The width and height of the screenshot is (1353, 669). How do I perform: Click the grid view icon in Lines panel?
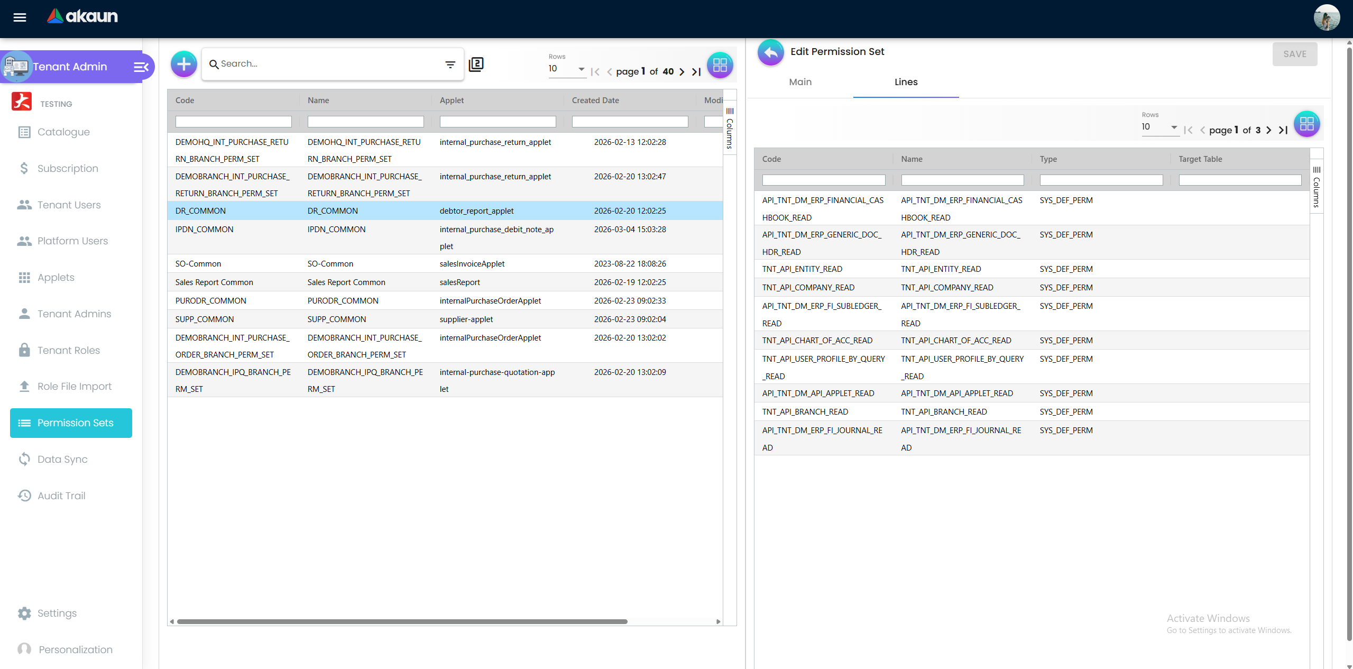tap(1306, 124)
